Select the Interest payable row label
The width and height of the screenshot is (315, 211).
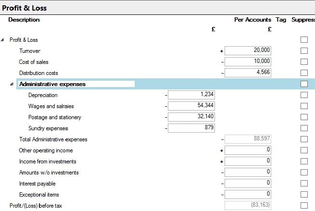(x=37, y=184)
